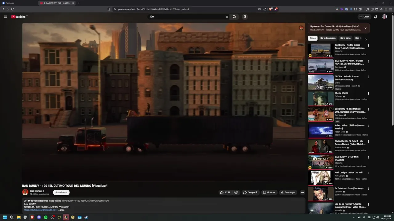Open the browser main menu

click(x=390, y=9)
